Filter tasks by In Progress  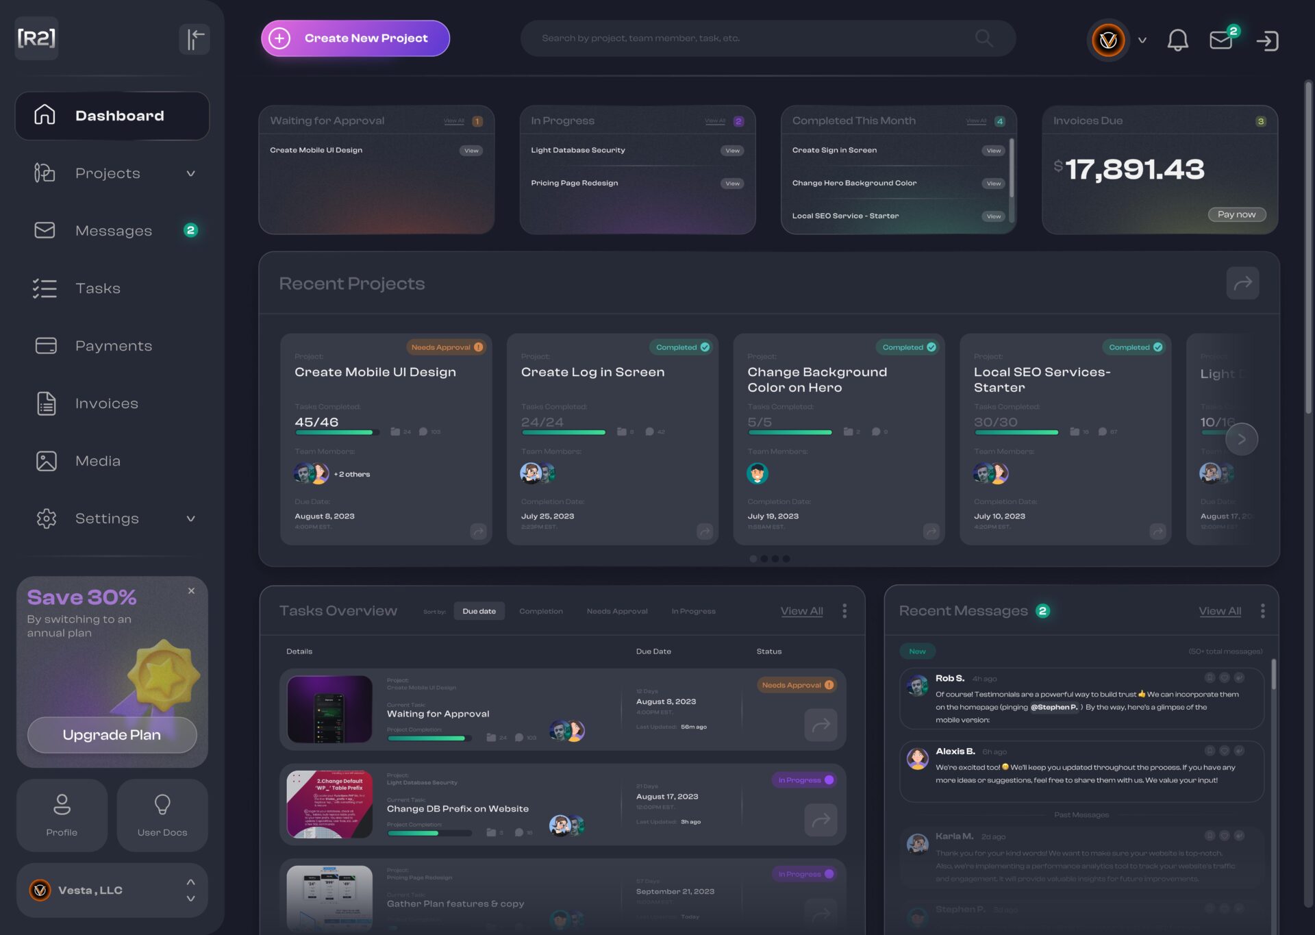coord(693,611)
